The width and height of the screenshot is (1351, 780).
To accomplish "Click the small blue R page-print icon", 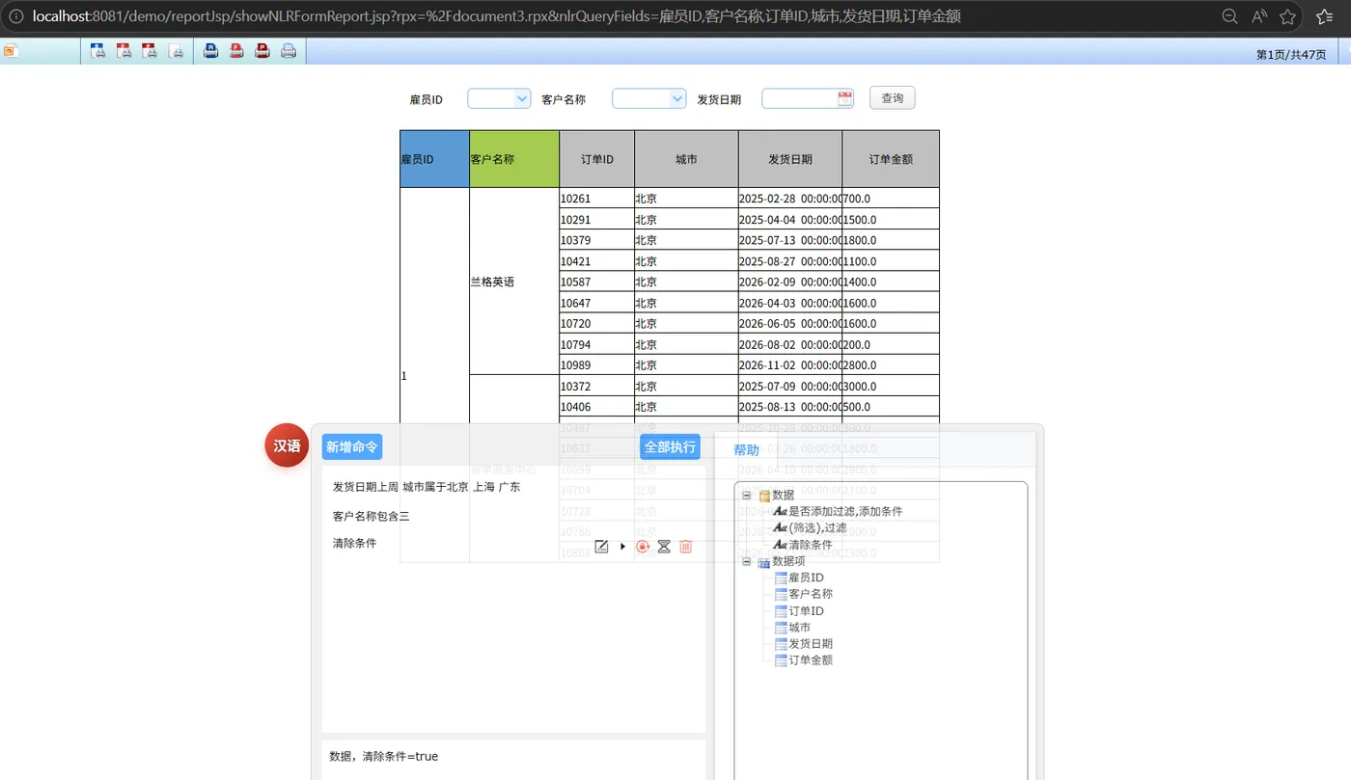I will tap(97, 51).
